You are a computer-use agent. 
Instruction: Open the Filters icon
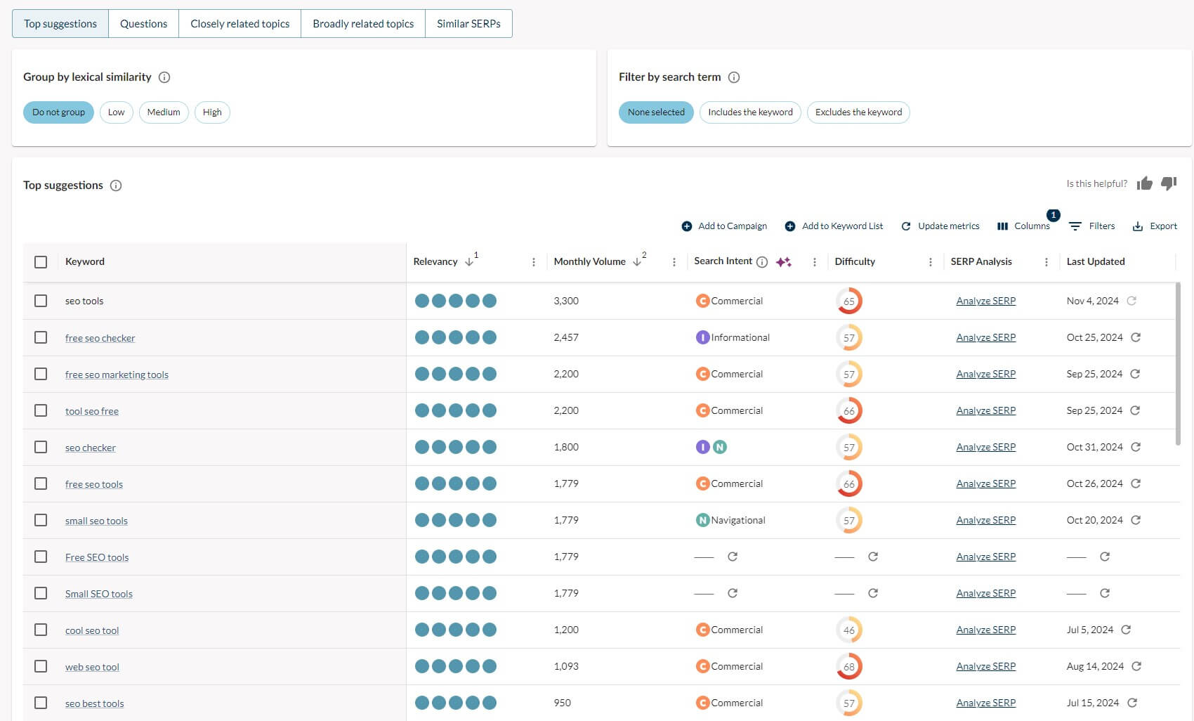click(x=1076, y=226)
